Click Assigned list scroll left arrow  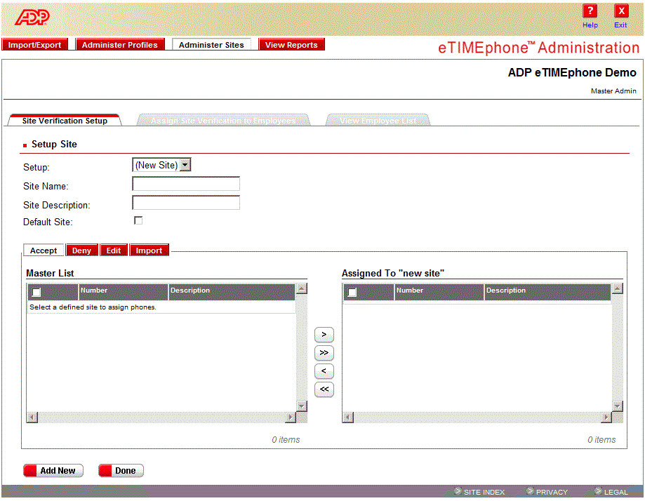click(x=348, y=417)
